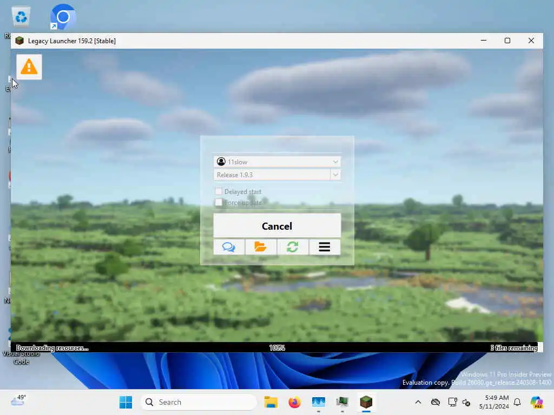Open the notifications bell icon
This screenshot has height=415, width=554.
click(x=517, y=402)
